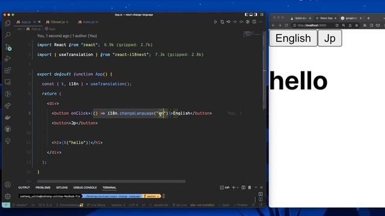Screen dimensions: 385x216
Task: Close the App.js editor tab
Action: tap(40, 22)
